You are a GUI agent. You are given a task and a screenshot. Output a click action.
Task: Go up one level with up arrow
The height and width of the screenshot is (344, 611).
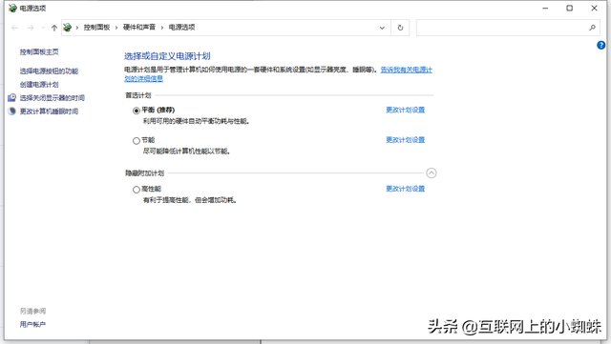coord(54,28)
